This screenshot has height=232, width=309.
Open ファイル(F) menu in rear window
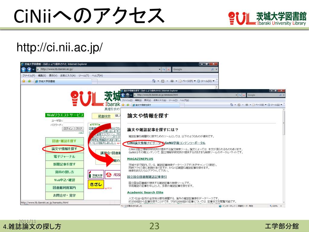click(29, 76)
